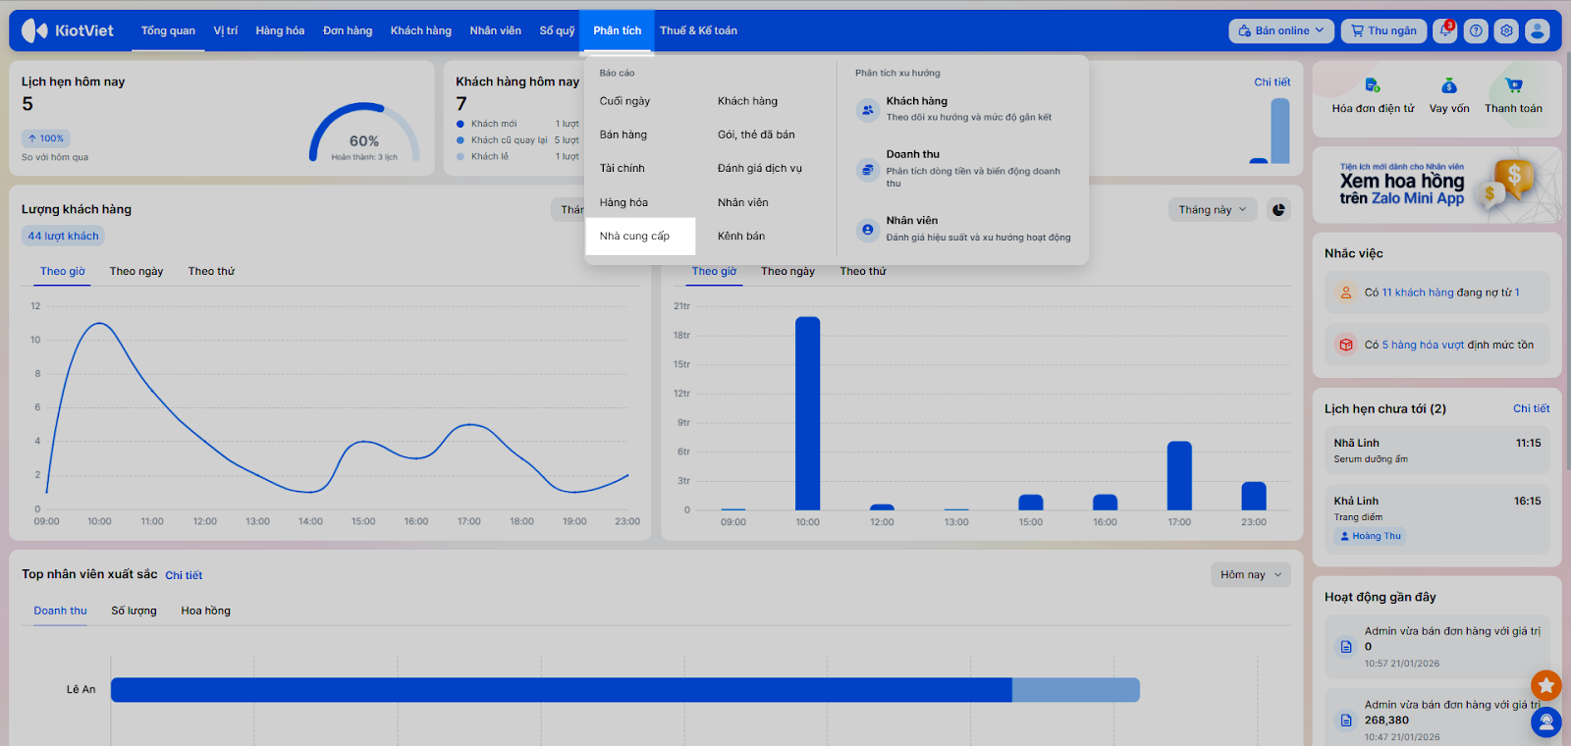Open the Zalo Mini App commission banner
Viewport: 1571px width, 746px height.
(1436, 185)
